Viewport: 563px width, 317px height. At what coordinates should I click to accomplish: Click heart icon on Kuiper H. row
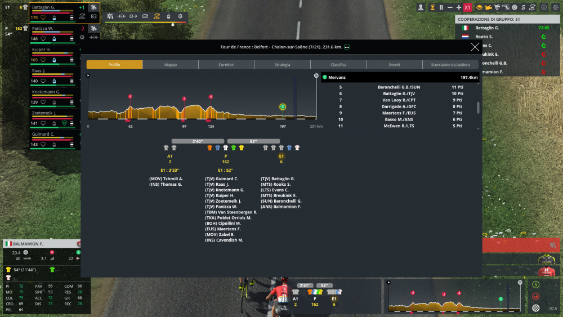tap(43, 60)
